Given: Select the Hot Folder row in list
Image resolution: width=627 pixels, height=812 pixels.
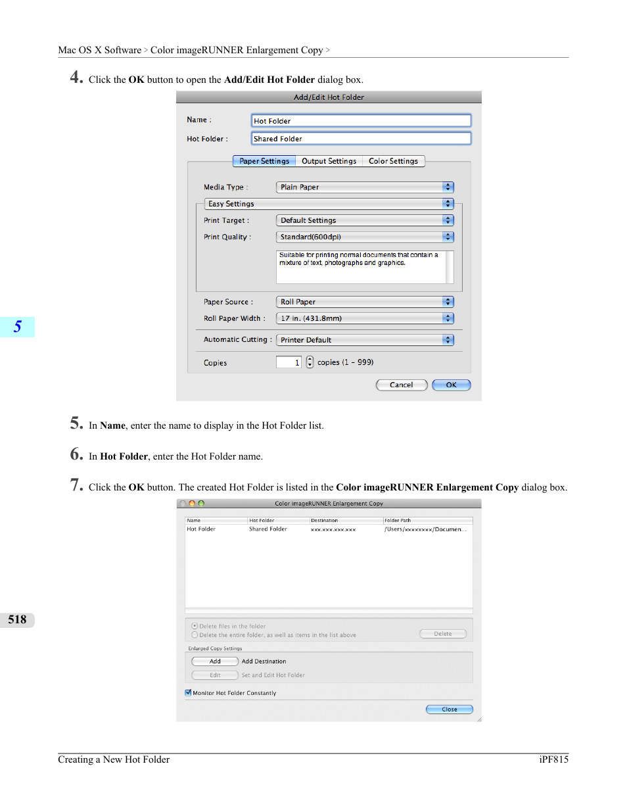Looking at the screenshot, I should click(x=329, y=529).
